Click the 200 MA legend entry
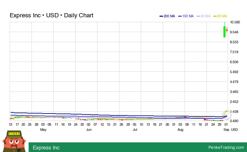The width and height of the screenshot is (247, 152). [167, 16]
